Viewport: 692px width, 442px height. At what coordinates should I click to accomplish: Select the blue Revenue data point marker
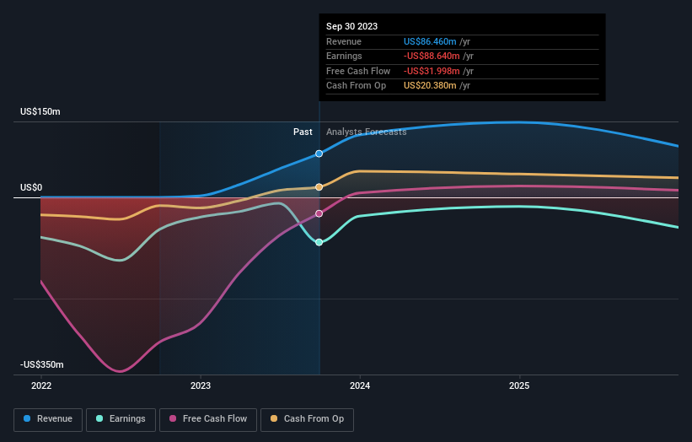point(319,154)
